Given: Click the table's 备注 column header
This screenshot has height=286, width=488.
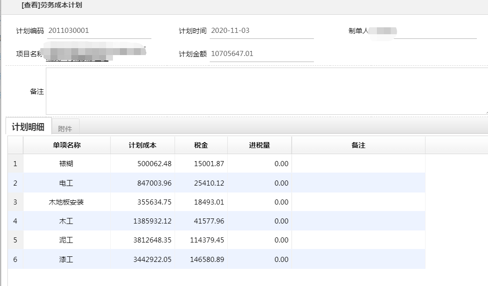Looking at the screenshot, I should 358,145.
